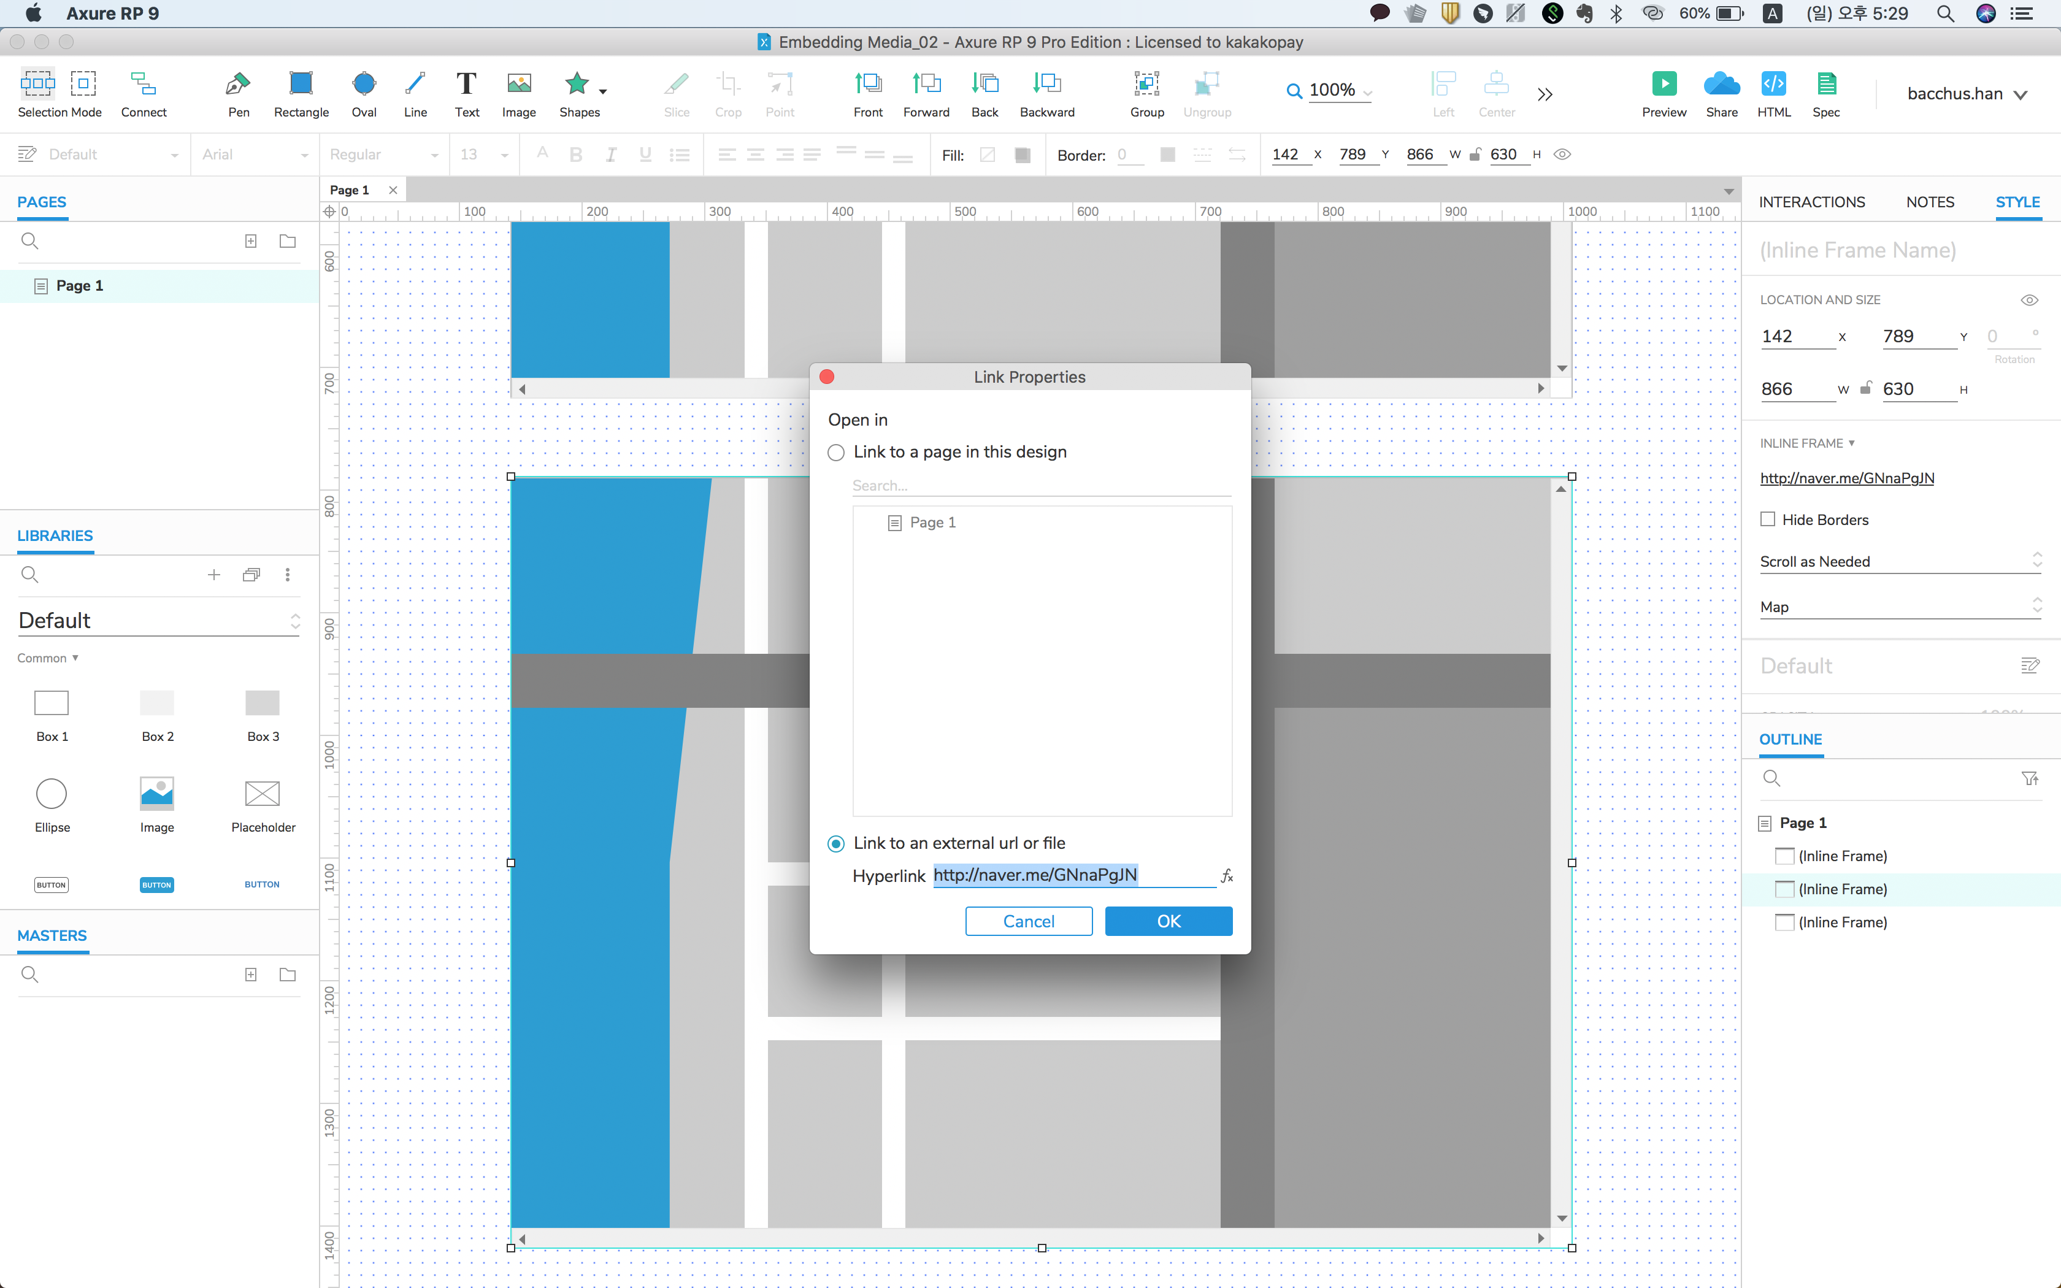Viewport: 2061px width, 1288px height.
Task: Select 'Link to a page in this design'
Action: pyautogui.click(x=836, y=453)
